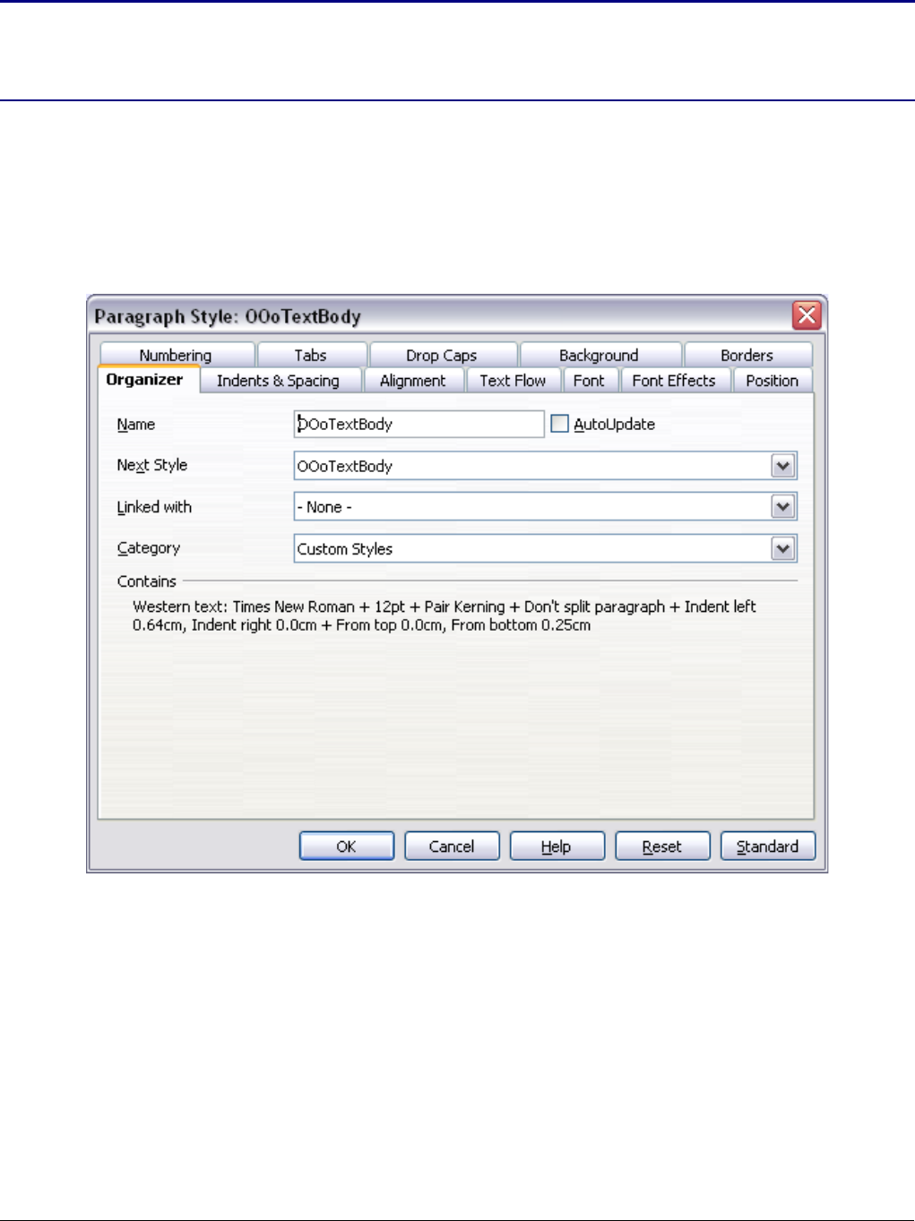Open the Position tab

773,381
